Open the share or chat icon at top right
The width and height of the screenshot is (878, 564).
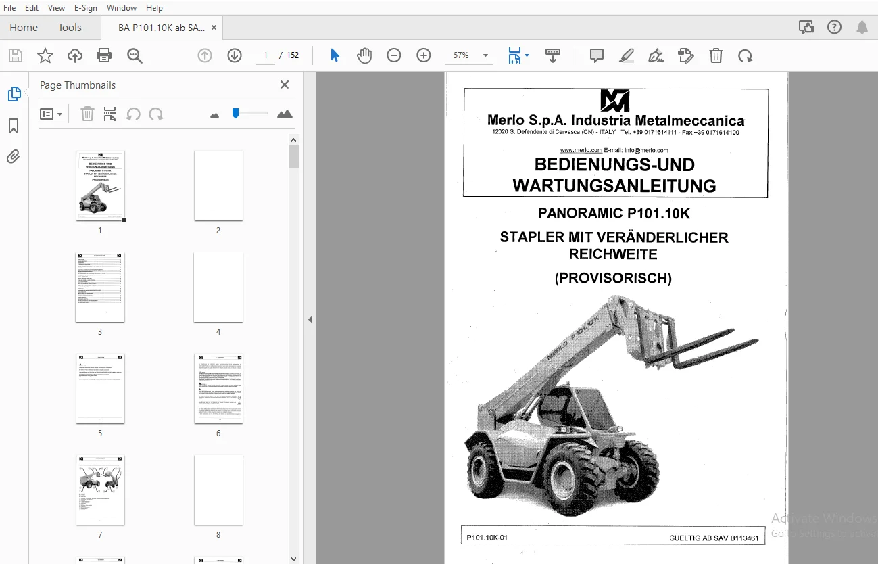pyautogui.click(x=806, y=27)
